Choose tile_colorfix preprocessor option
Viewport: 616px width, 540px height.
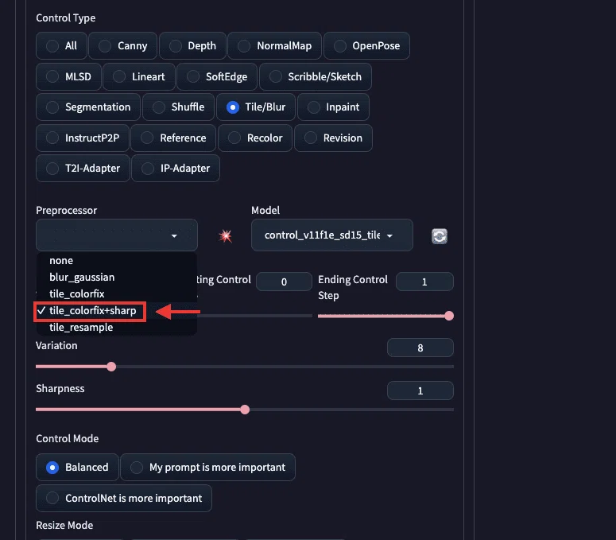pos(117,294)
